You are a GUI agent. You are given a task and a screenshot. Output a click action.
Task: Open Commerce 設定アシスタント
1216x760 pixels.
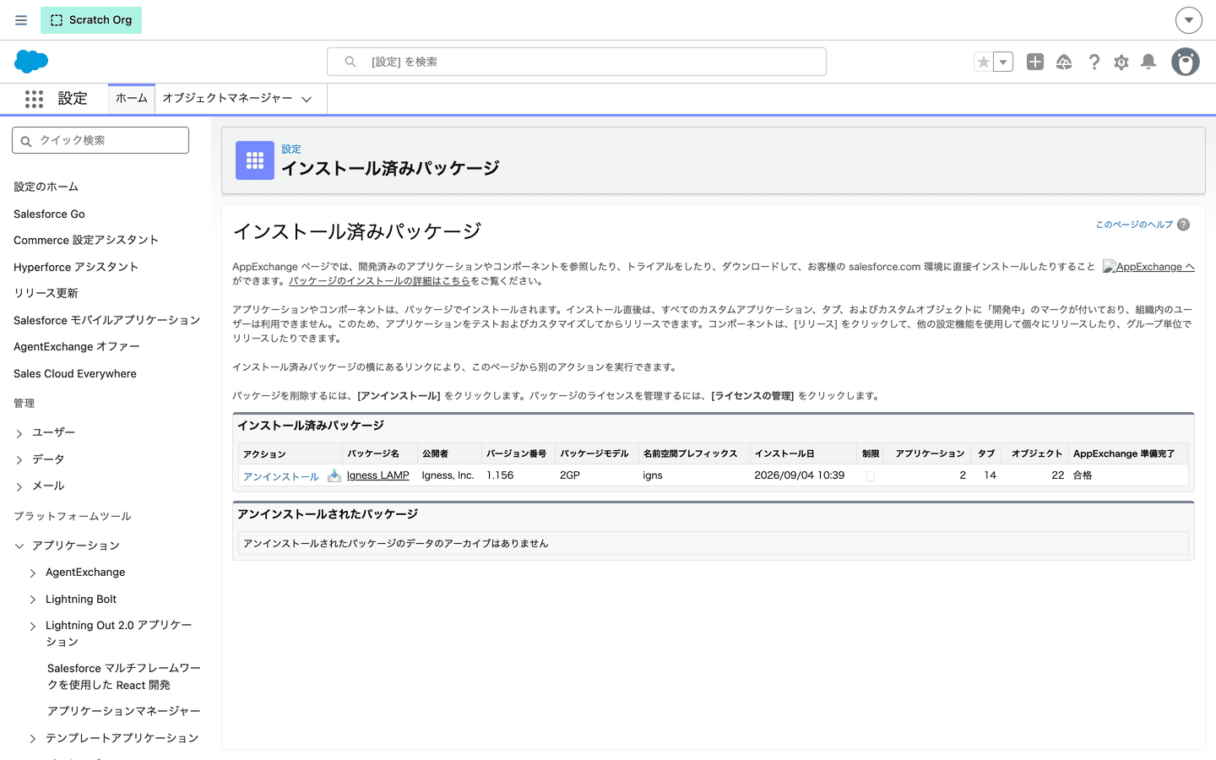pos(86,240)
